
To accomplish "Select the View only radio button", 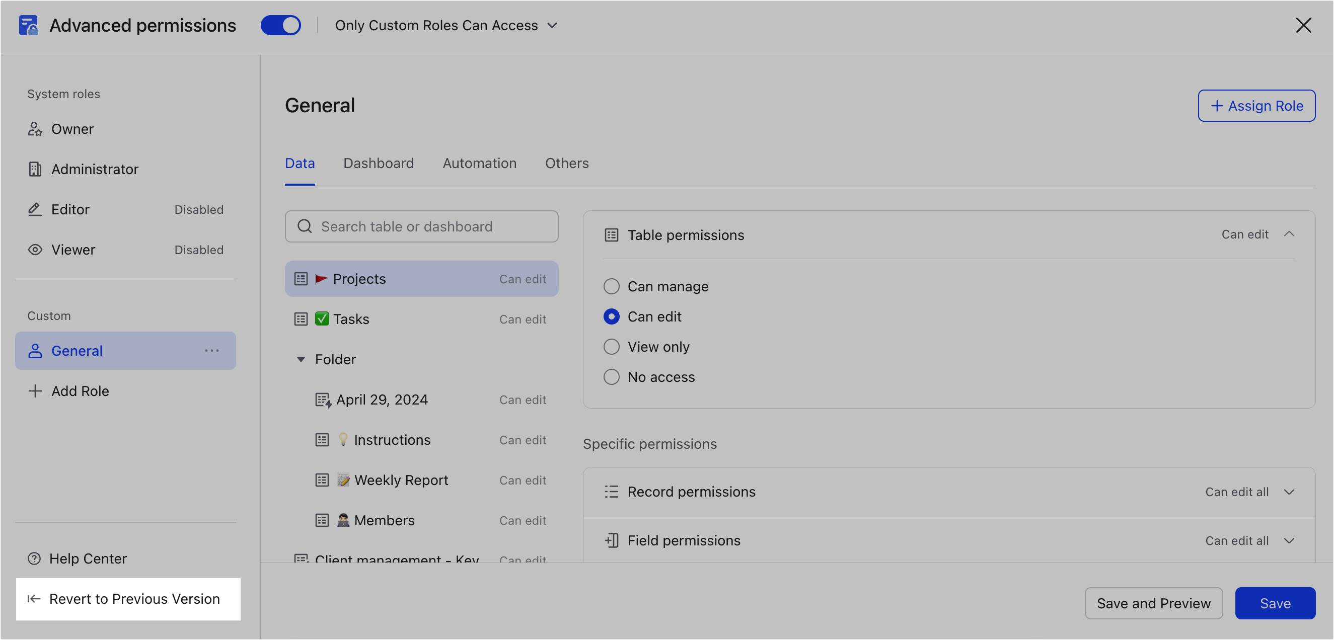I will (x=612, y=346).
